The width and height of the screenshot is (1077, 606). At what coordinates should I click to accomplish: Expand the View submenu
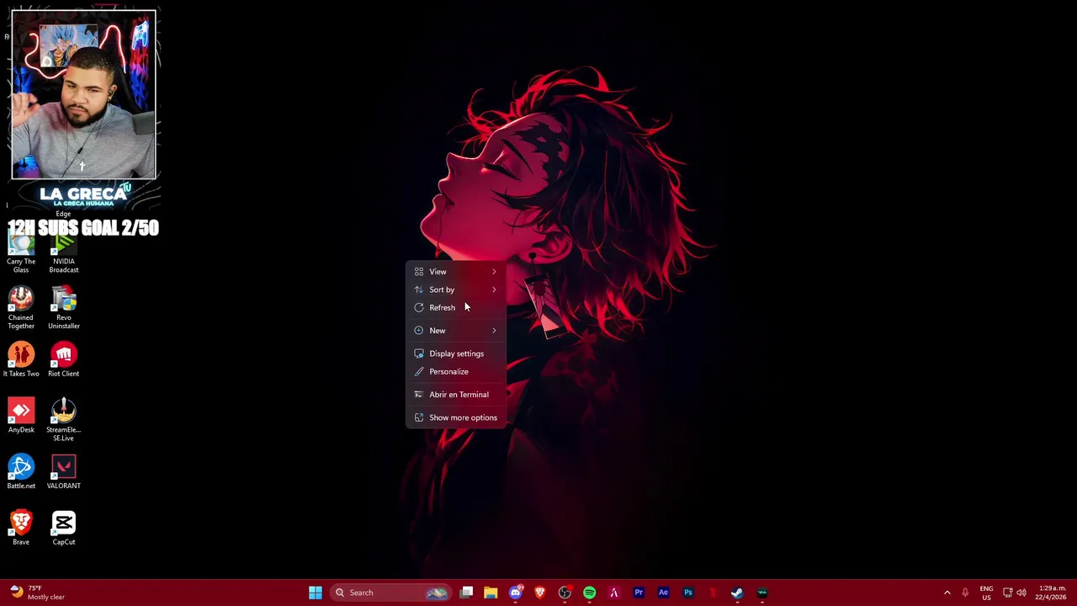tap(456, 272)
